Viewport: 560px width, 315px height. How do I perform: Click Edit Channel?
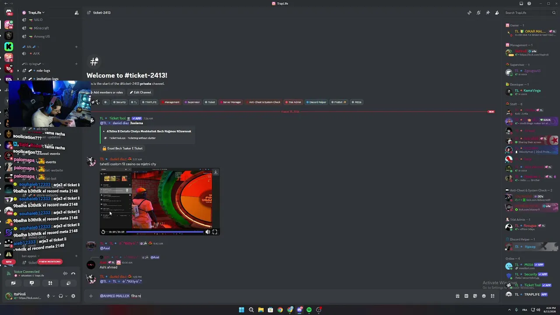click(x=140, y=92)
